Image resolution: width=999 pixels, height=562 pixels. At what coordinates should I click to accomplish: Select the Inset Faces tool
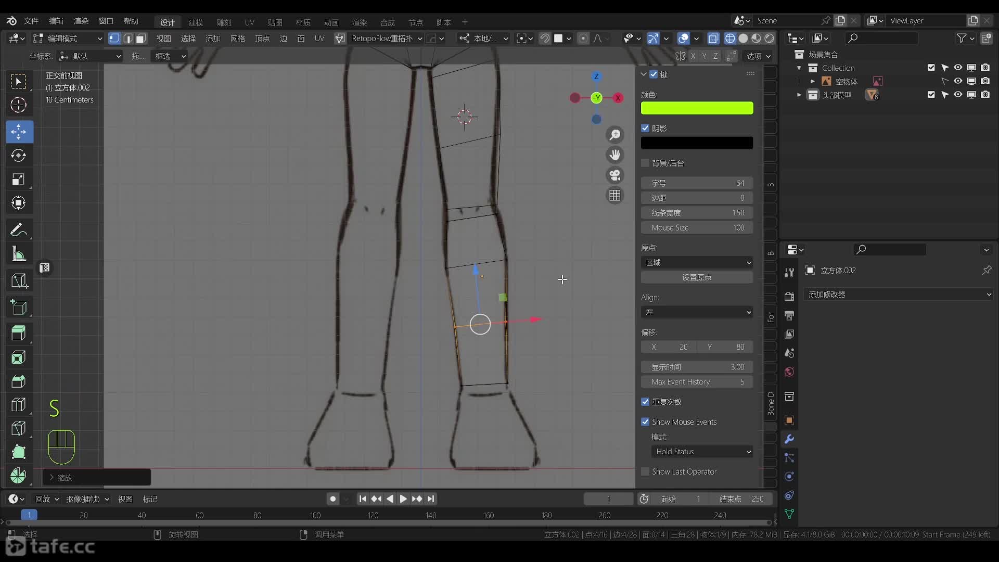(19, 357)
